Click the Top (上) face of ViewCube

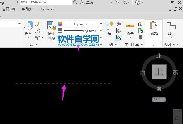[159, 72]
